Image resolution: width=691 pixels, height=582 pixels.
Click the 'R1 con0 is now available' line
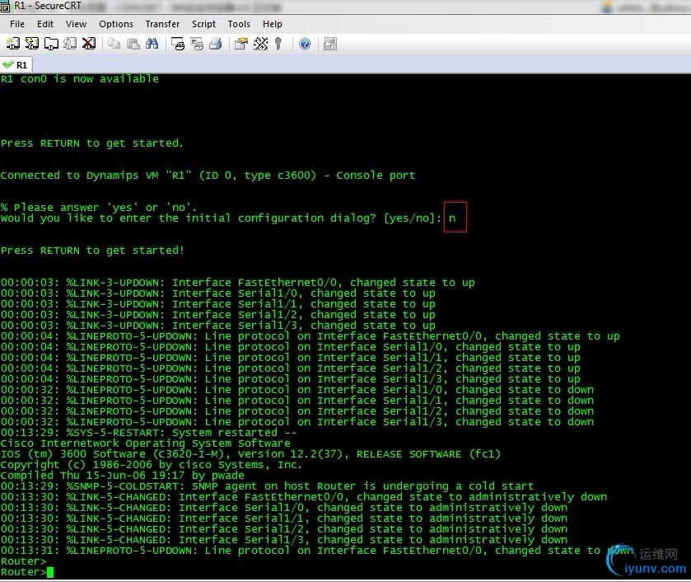pos(79,79)
